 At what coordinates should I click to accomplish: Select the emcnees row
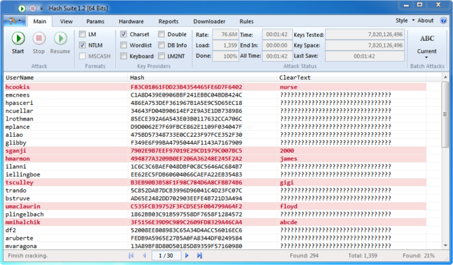(x=215, y=95)
